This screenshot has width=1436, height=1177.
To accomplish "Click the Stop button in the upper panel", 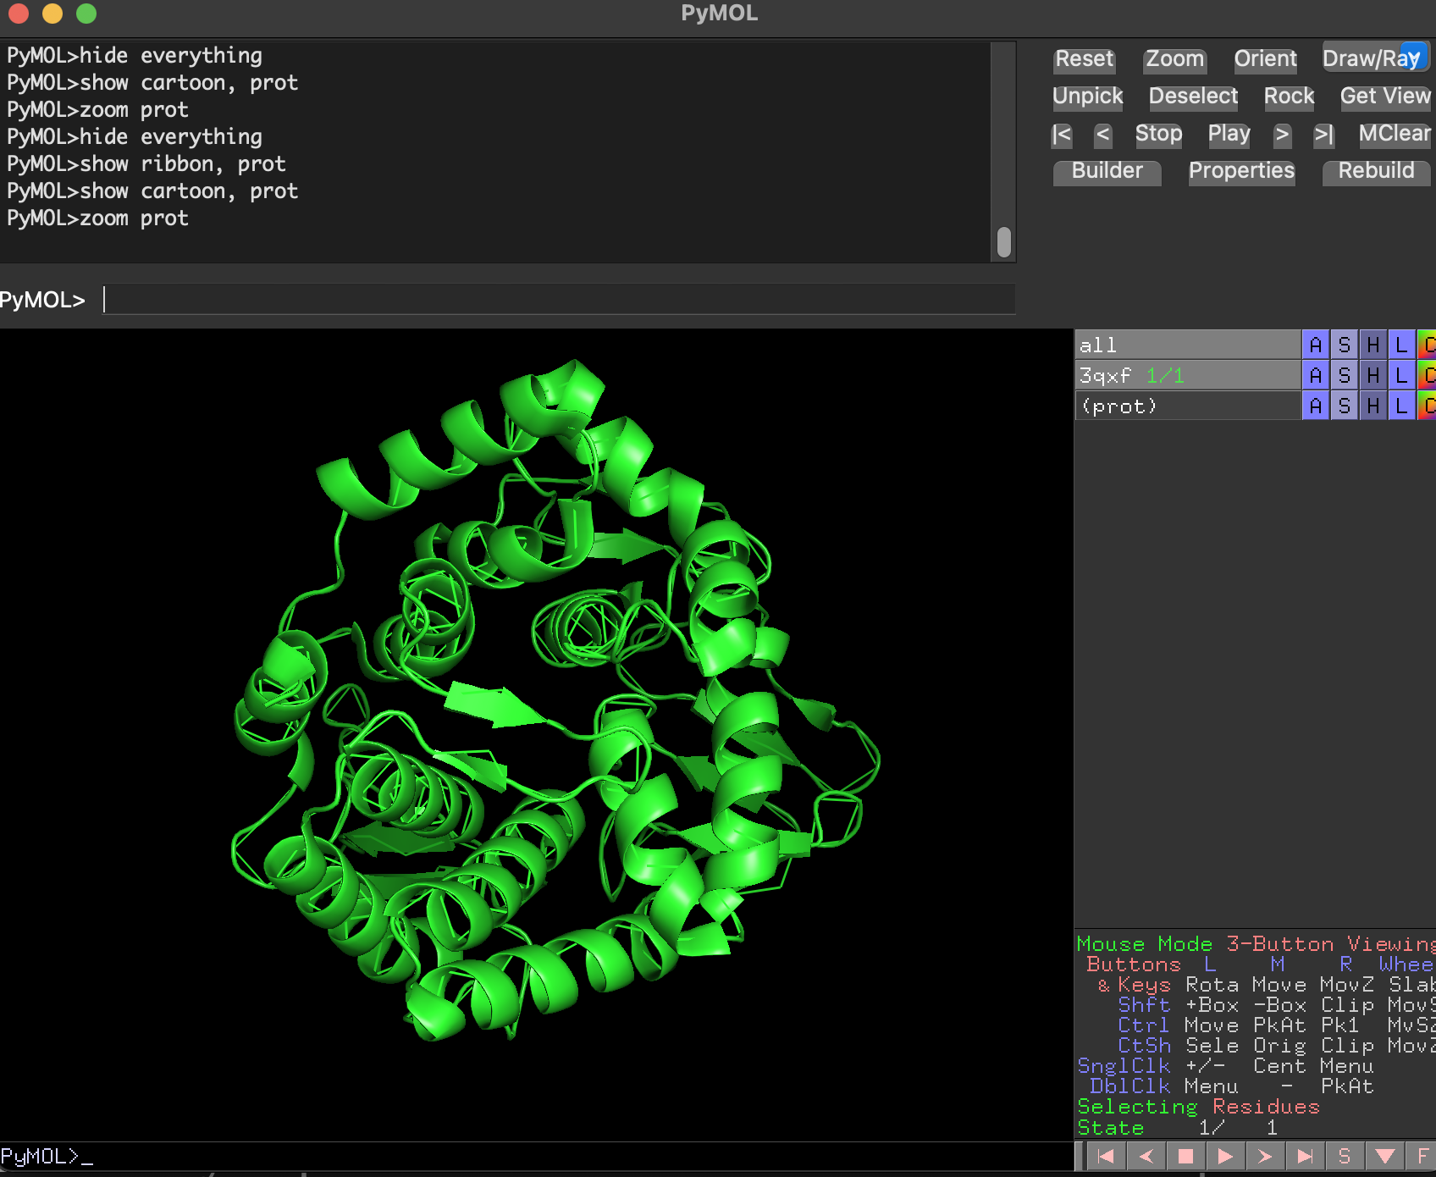I will (x=1158, y=134).
